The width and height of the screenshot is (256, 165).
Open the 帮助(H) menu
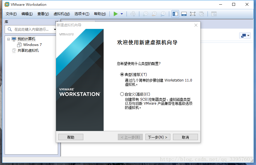[100, 14]
